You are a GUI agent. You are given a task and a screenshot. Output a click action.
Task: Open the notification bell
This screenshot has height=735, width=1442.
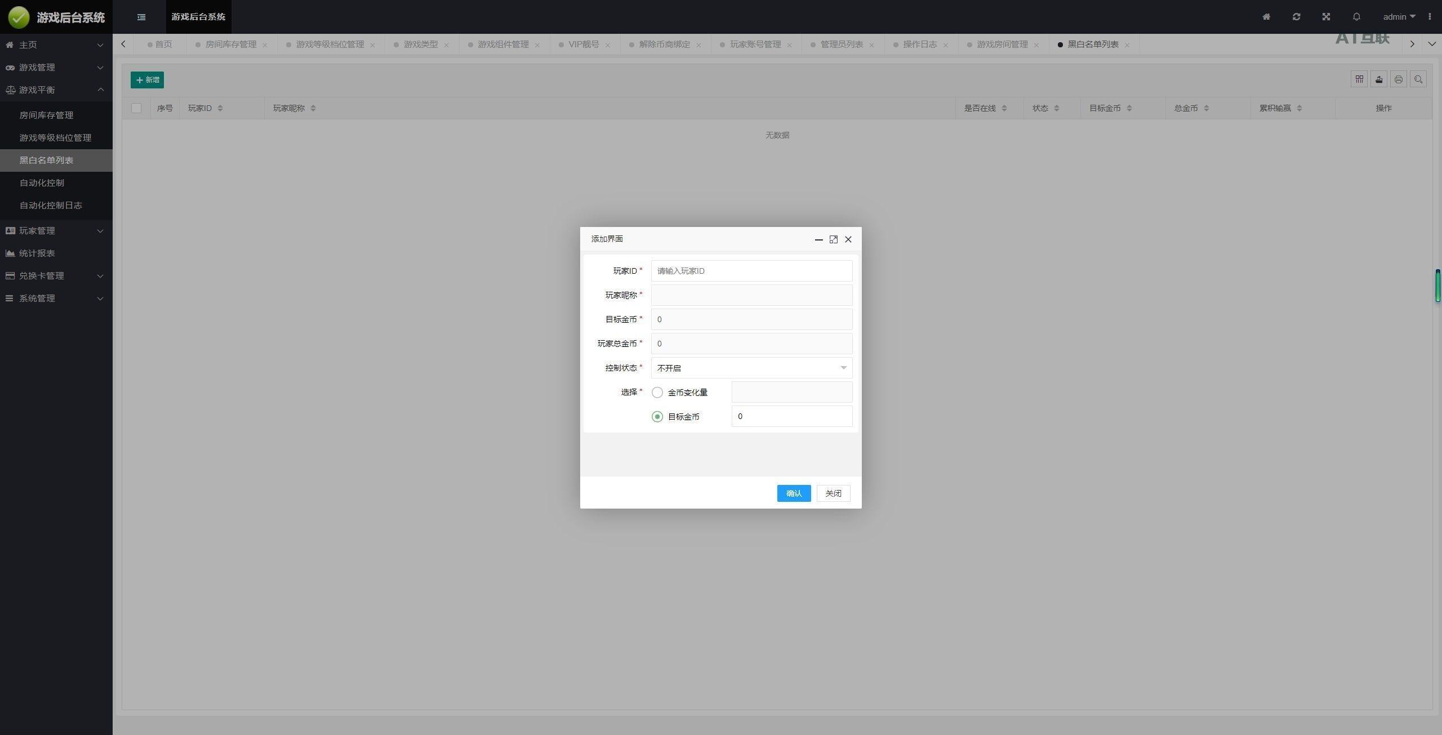click(1356, 17)
